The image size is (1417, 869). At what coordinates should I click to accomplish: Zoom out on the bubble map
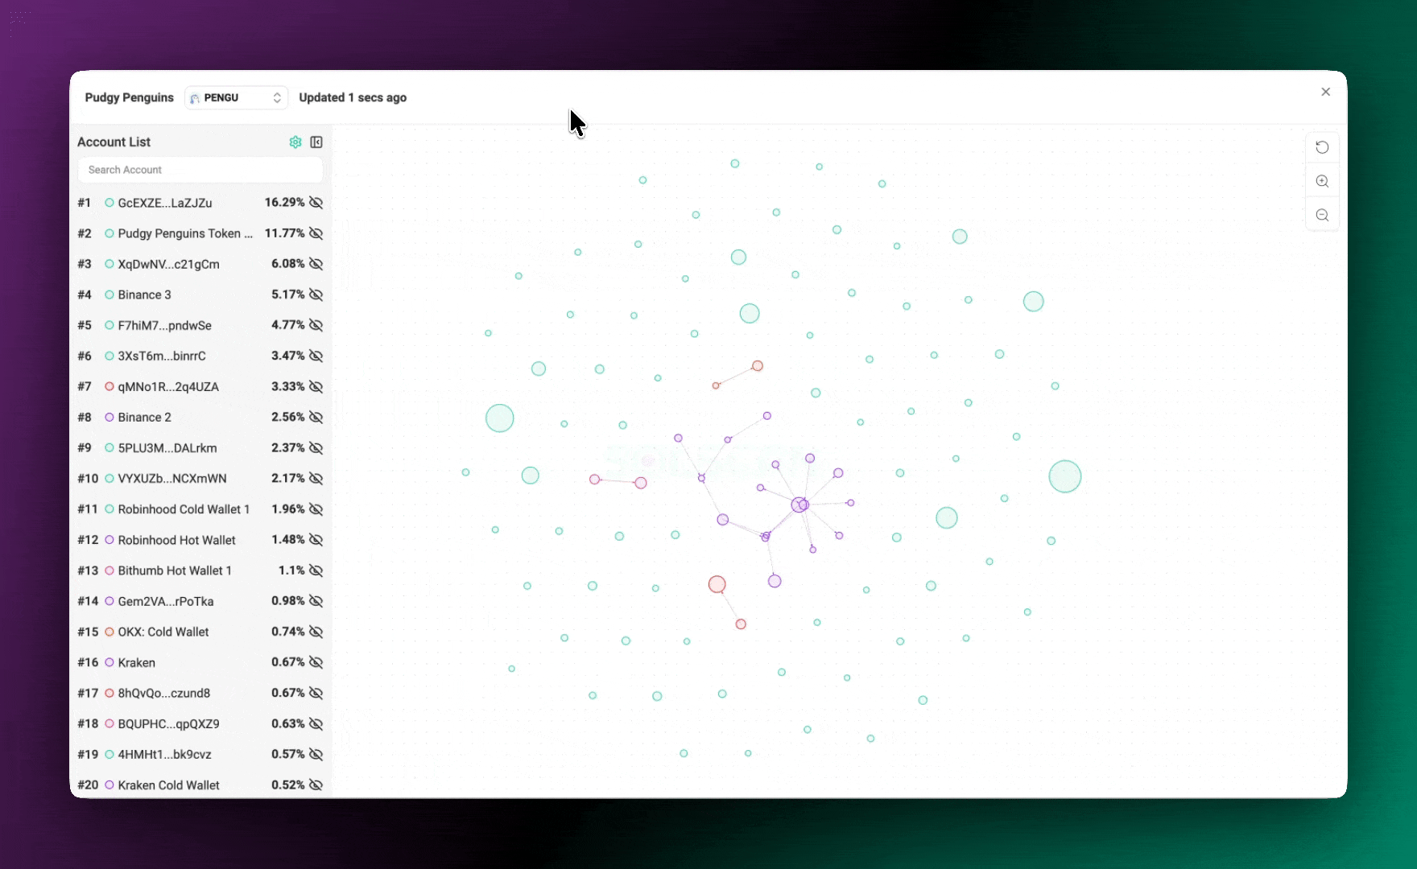tap(1322, 216)
